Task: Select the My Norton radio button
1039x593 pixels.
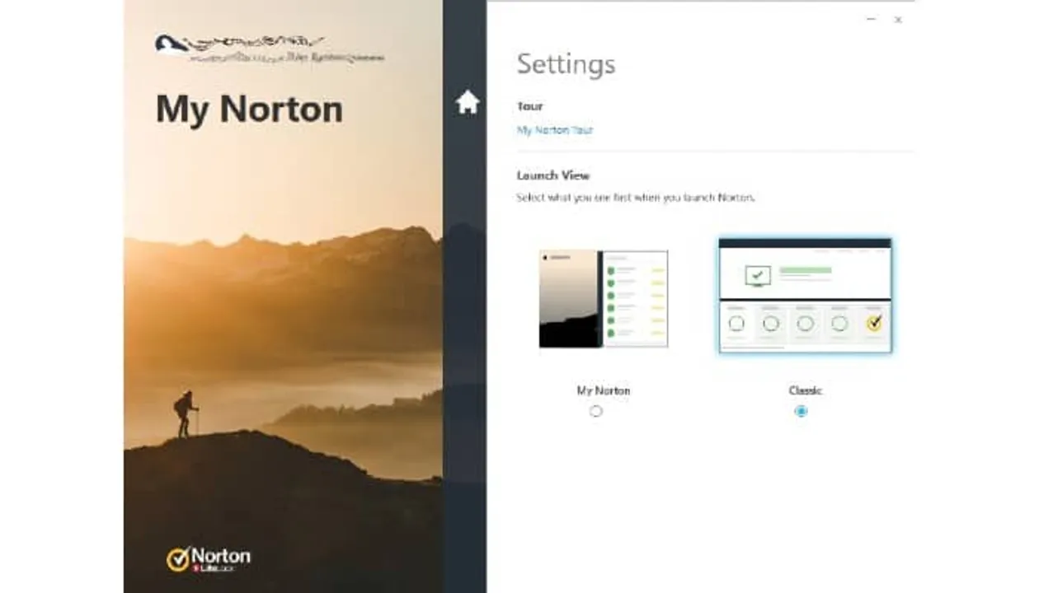Action: [x=596, y=411]
